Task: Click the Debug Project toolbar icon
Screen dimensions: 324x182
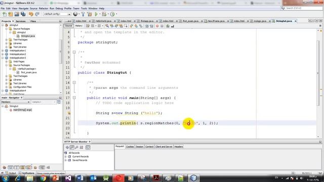Action: click(104, 14)
